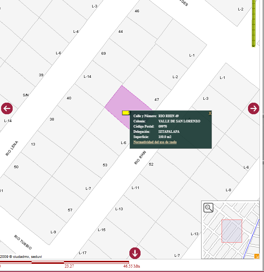Select parcel labeled 38
264x272 pixels.
pyautogui.click(x=52, y=119)
